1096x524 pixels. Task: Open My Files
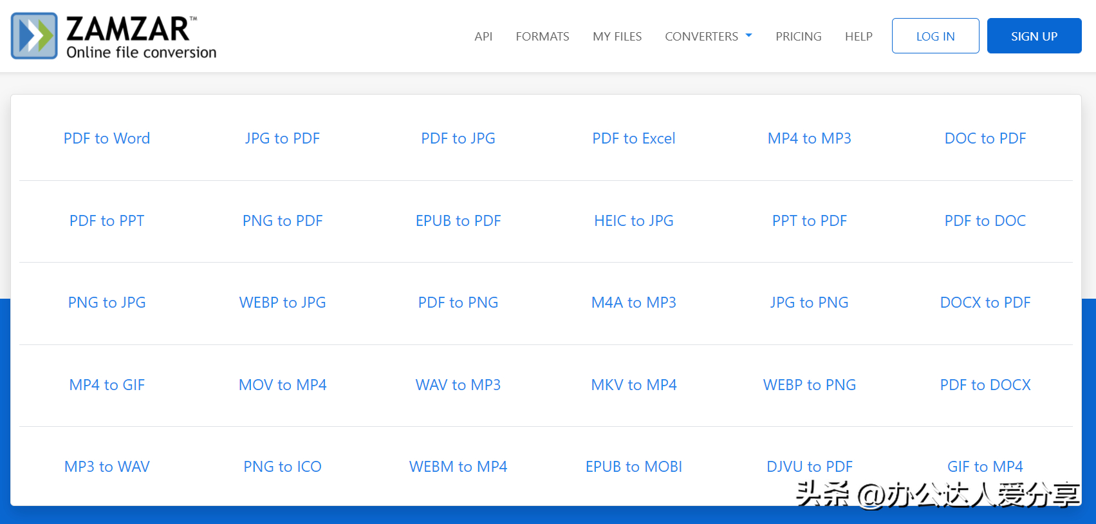(617, 37)
